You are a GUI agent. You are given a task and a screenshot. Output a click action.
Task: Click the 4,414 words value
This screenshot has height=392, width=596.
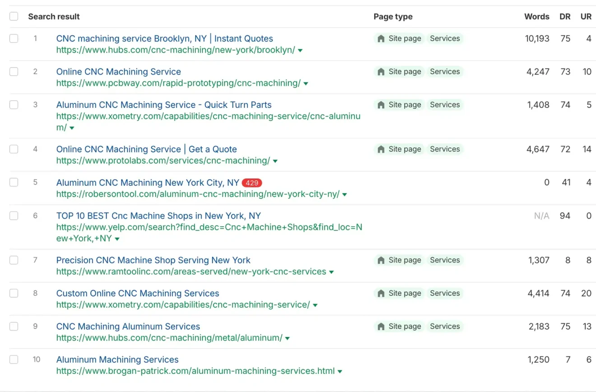coord(539,293)
